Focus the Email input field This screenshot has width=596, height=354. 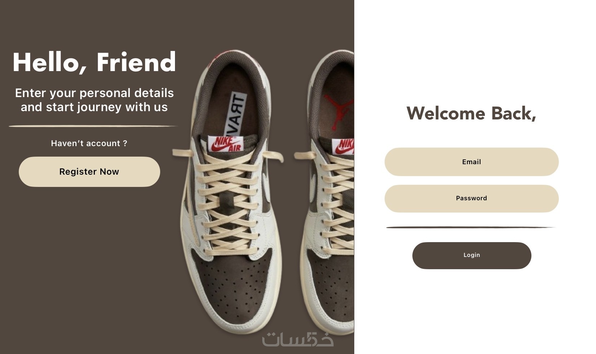coord(472,162)
